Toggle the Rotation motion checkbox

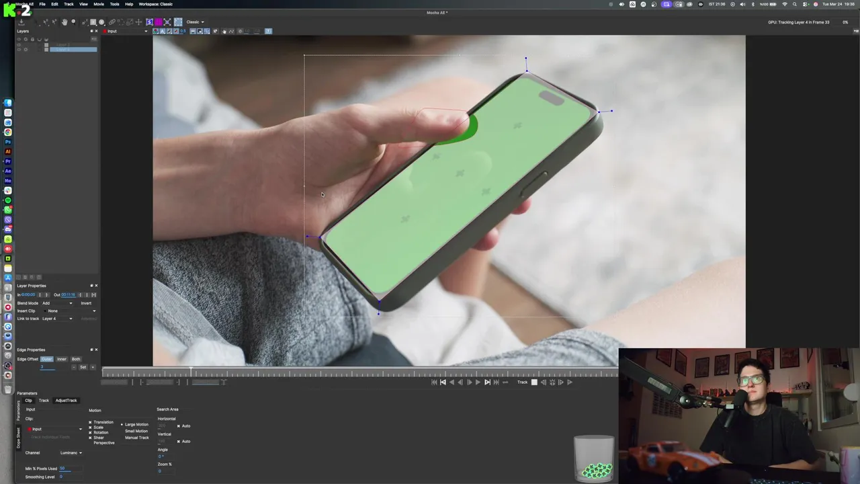pos(90,432)
